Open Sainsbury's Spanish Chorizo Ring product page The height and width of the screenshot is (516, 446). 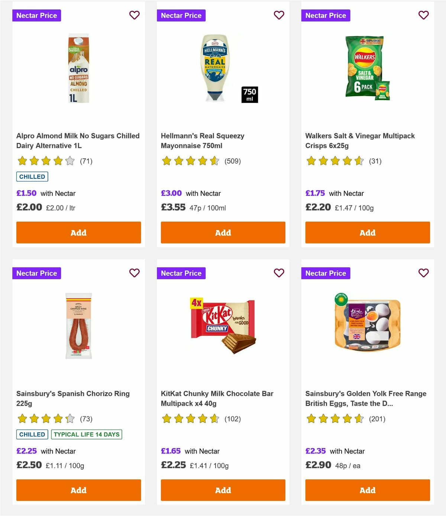pyautogui.click(x=73, y=398)
